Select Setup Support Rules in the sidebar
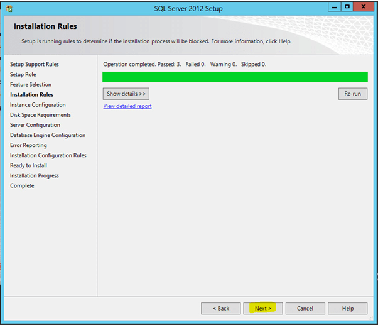Viewport: 378px width, 325px height. [35, 64]
